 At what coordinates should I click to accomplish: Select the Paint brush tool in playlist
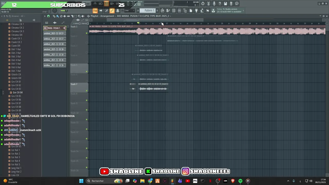point(58,16)
